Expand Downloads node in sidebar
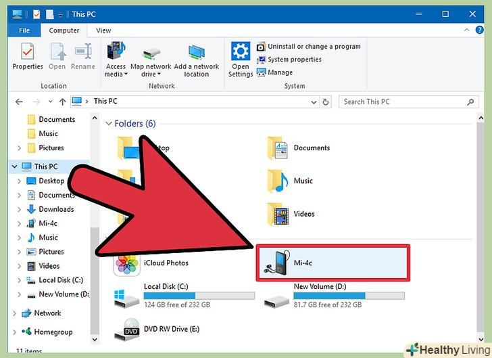 point(19,209)
